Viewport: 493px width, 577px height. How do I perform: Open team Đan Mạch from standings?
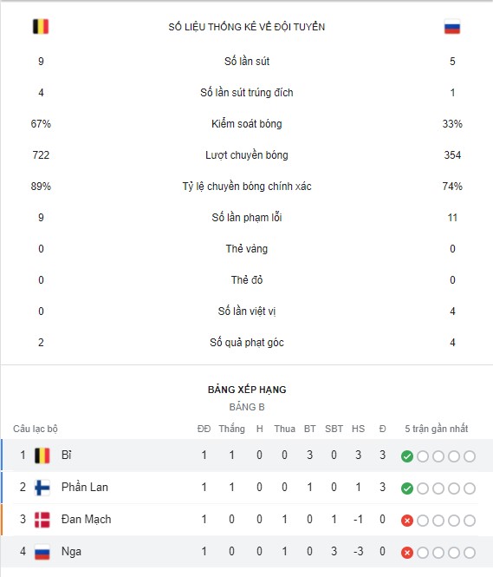coord(87,519)
